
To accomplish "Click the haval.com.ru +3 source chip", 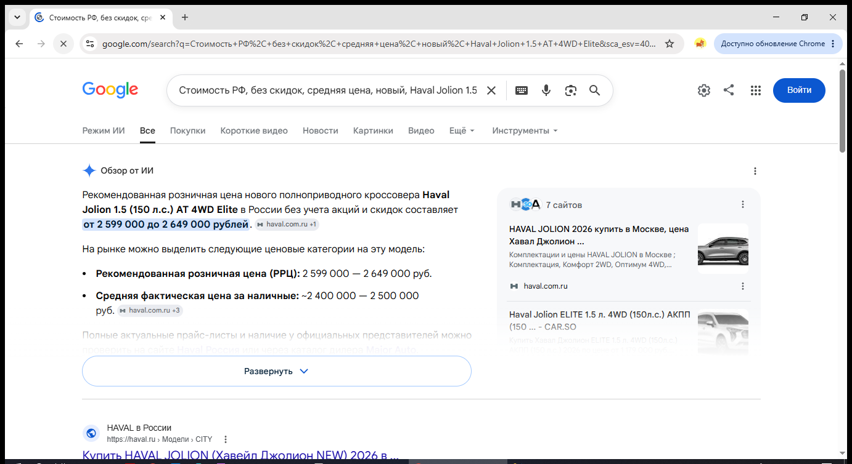I will (150, 311).
